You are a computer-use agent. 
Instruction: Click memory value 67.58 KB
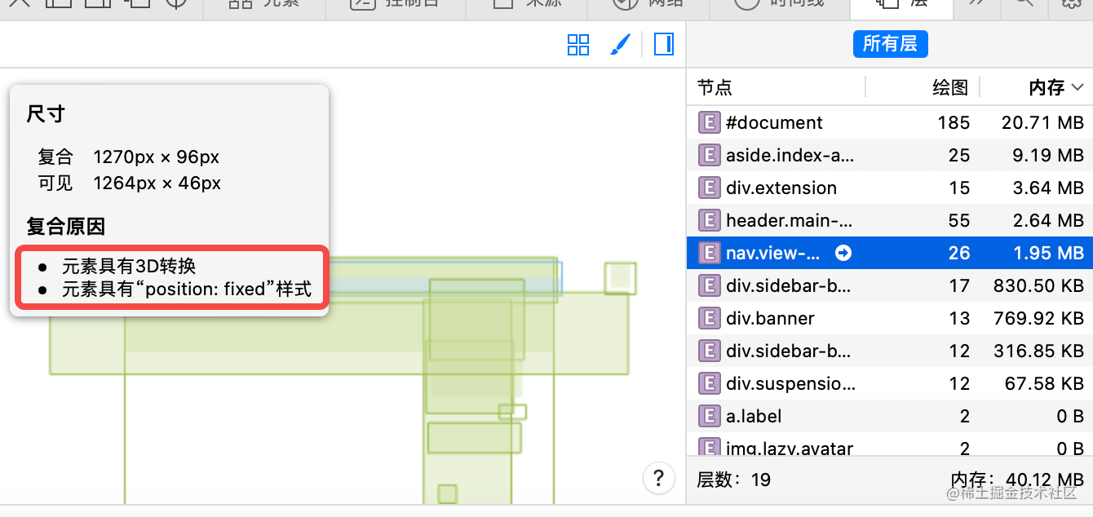pos(1043,383)
